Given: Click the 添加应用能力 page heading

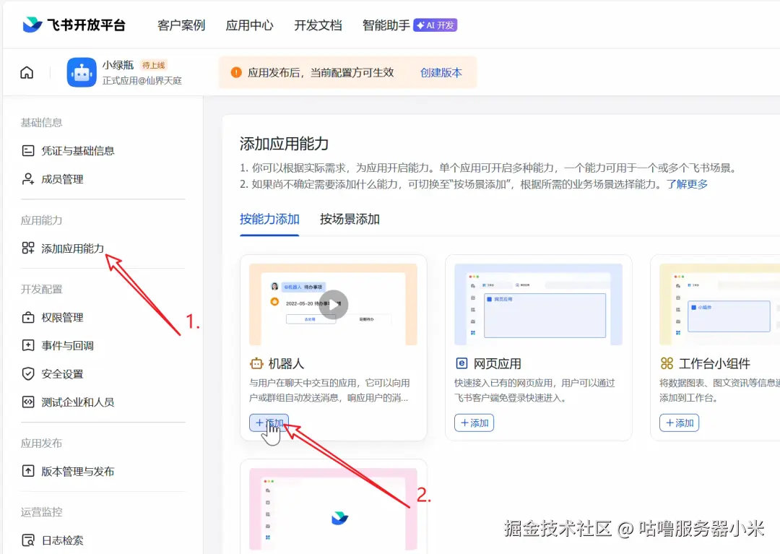Looking at the screenshot, I should pyautogui.click(x=284, y=144).
